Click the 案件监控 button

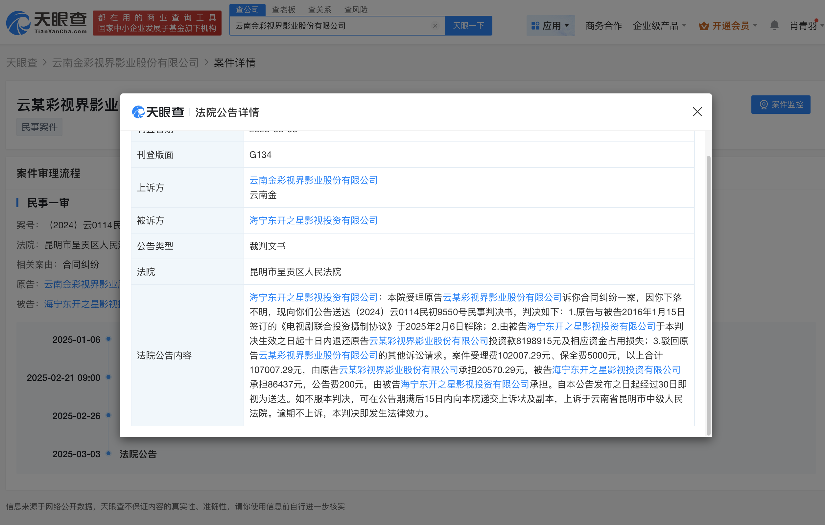tap(780, 105)
